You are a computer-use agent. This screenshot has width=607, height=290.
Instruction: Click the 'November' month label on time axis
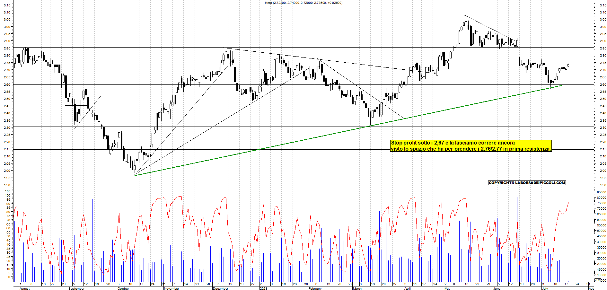click(x=172, y=288)
